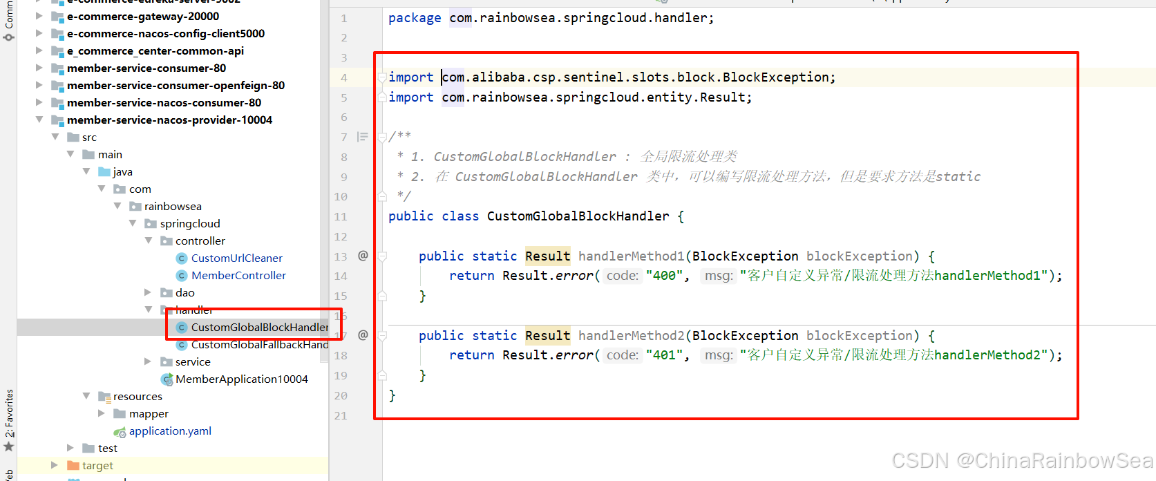Select CustomGlobalBlockHandler in project tree
1156x481 pixels.
(260, 327)
